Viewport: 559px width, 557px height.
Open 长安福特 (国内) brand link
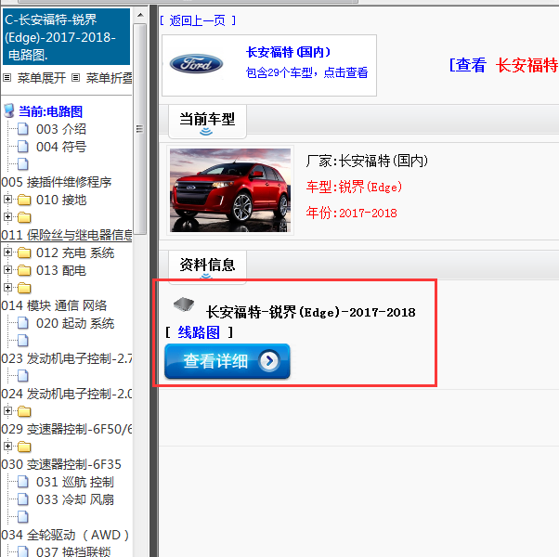coord(289,52)
